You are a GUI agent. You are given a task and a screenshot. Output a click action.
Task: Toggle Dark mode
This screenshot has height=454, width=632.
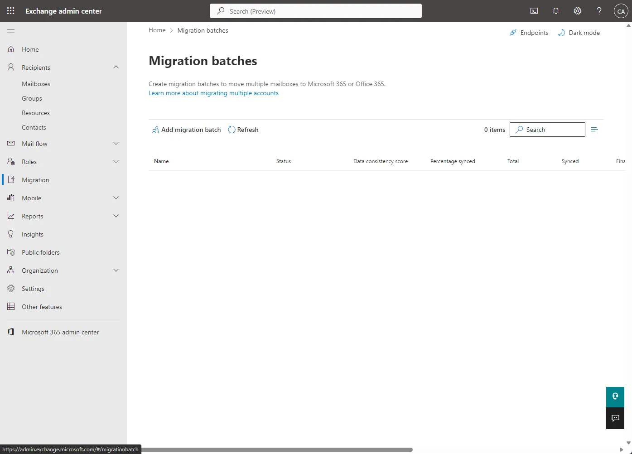[x=579, y=33]
